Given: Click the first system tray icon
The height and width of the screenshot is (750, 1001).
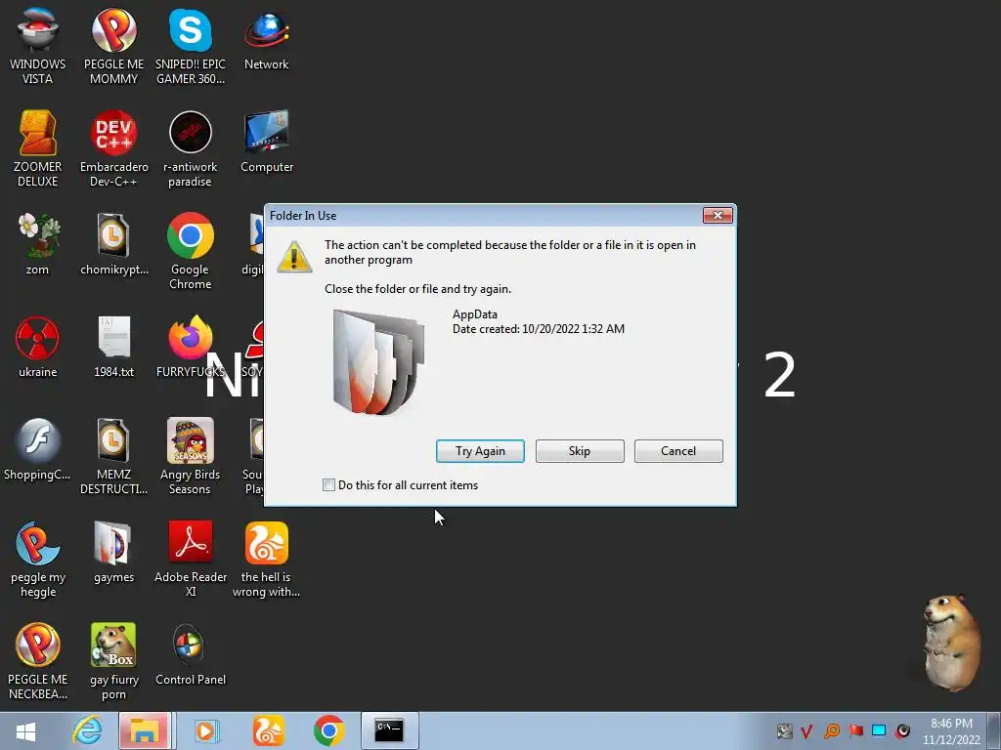Looking at the screenshot, I should click(x=784, y=731).
